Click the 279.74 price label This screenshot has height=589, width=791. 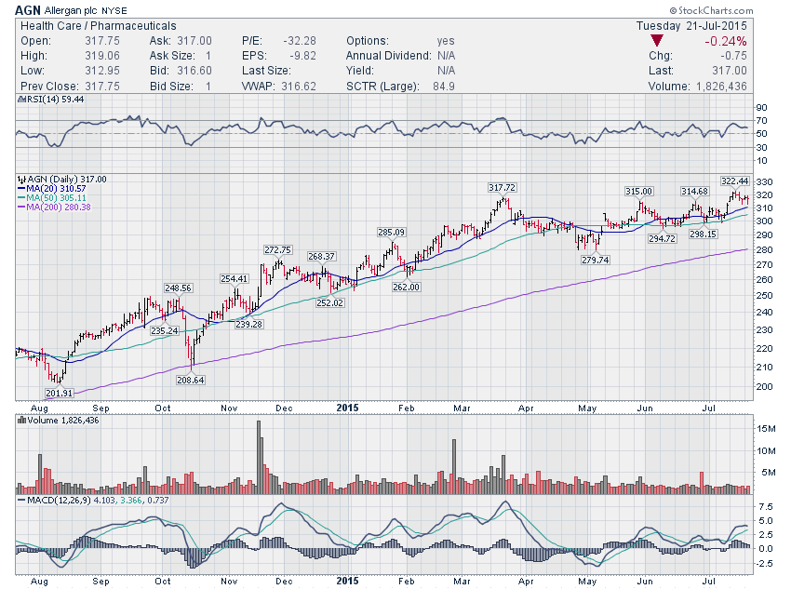(596, 260)
